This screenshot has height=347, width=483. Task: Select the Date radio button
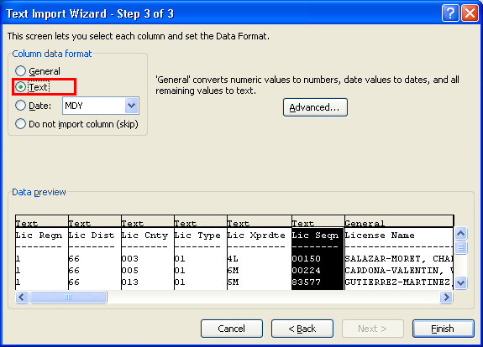coord(21,106)
